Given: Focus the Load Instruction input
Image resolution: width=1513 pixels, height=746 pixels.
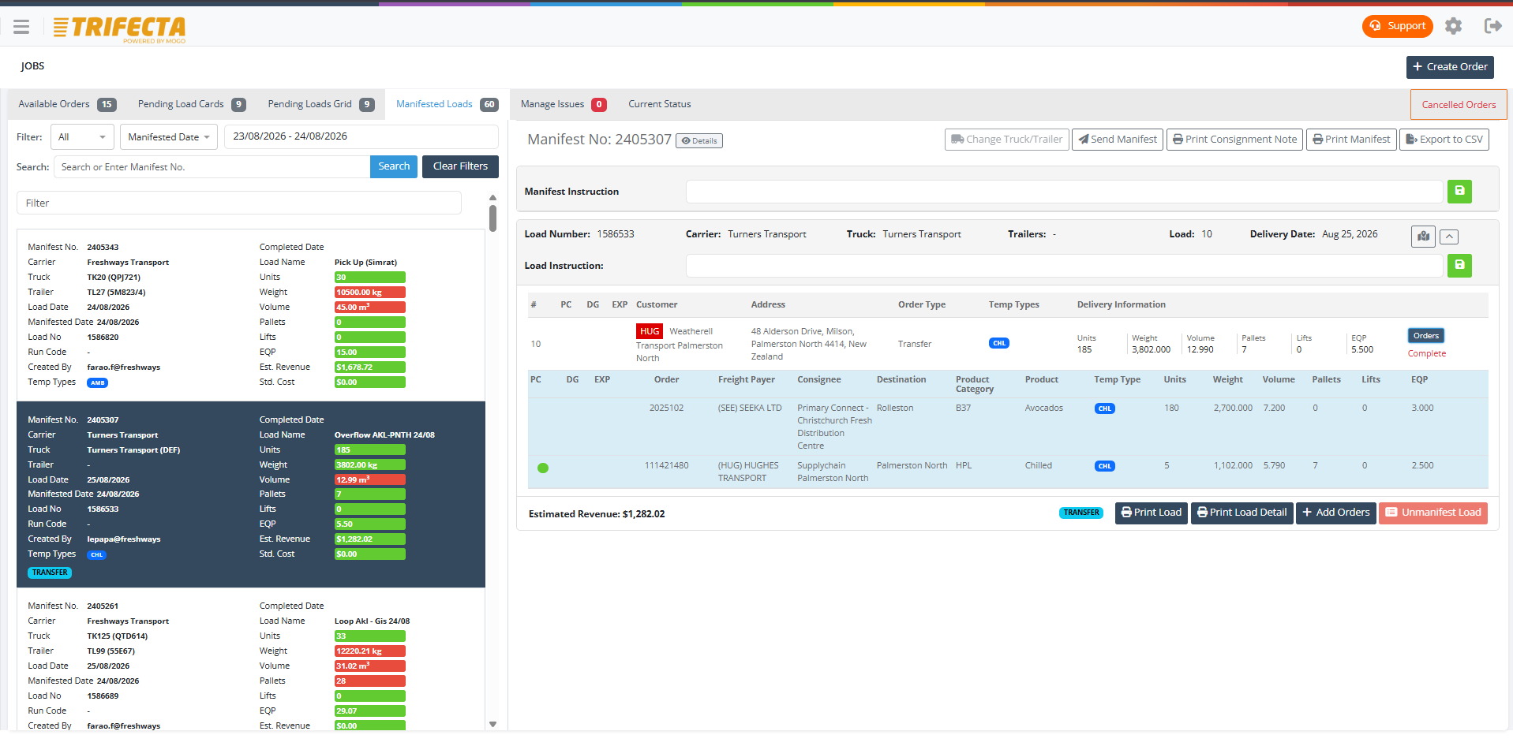Looking at the screenshot, I should click(x=1064, y=266).
